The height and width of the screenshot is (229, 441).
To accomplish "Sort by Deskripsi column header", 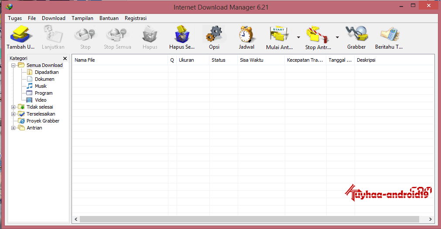I will (394, 60).
